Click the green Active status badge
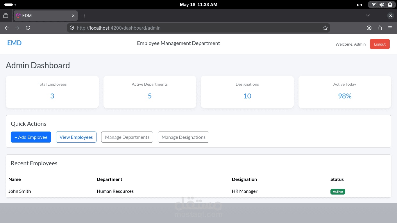The height and width of the screenshot is (223, 397). point(338,192)
